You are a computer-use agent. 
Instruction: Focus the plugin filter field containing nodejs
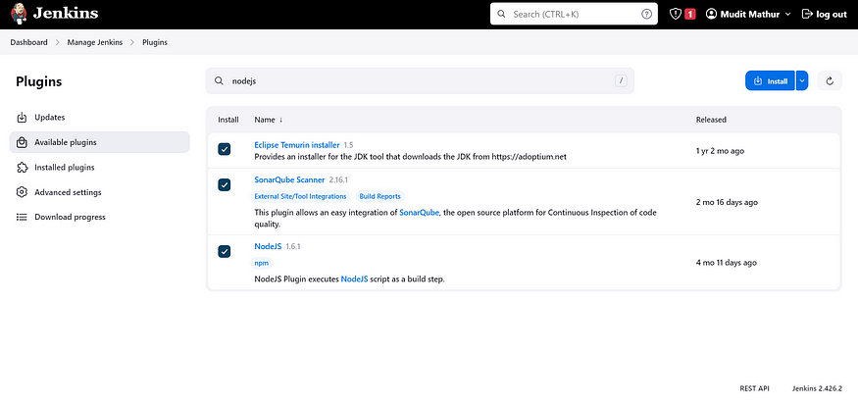pyautogui.click(x=420, y=81)
